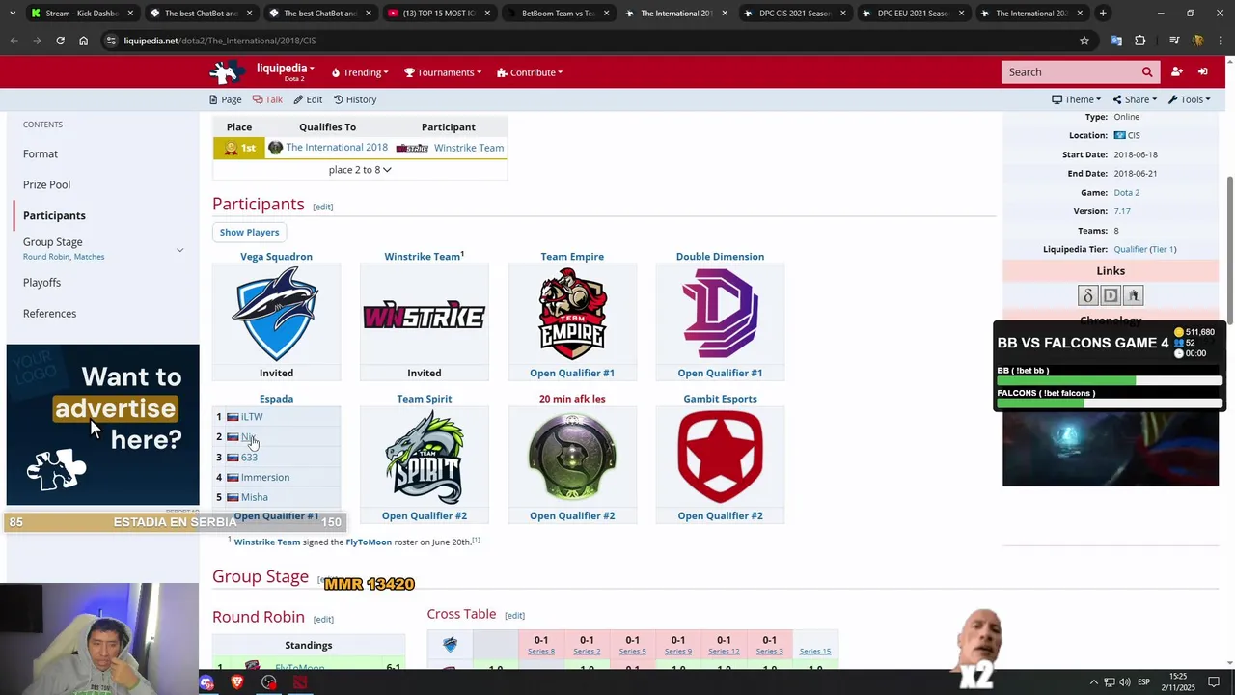Open the Trending menu
1235x695 pixels.
pyautogui.click(x=360, y=72)
